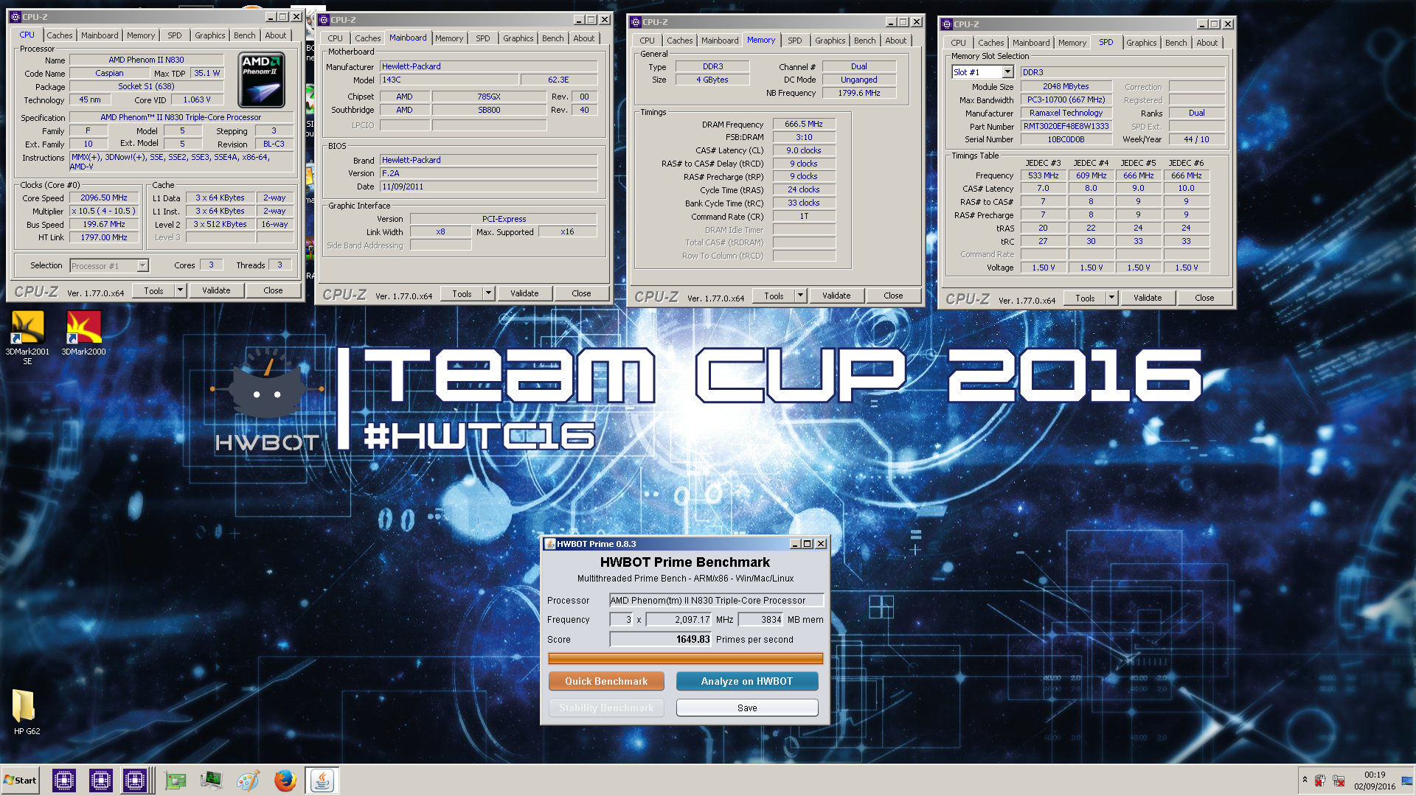Launch Paint from the taskbar
The image size is (1416, 796).
[x=248, y=780]
